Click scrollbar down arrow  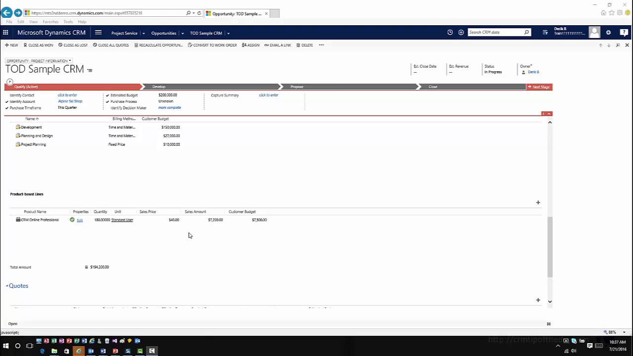point(549,302)
